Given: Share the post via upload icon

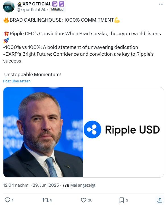Looking at the screenshot, I should (x=160, y=200).
